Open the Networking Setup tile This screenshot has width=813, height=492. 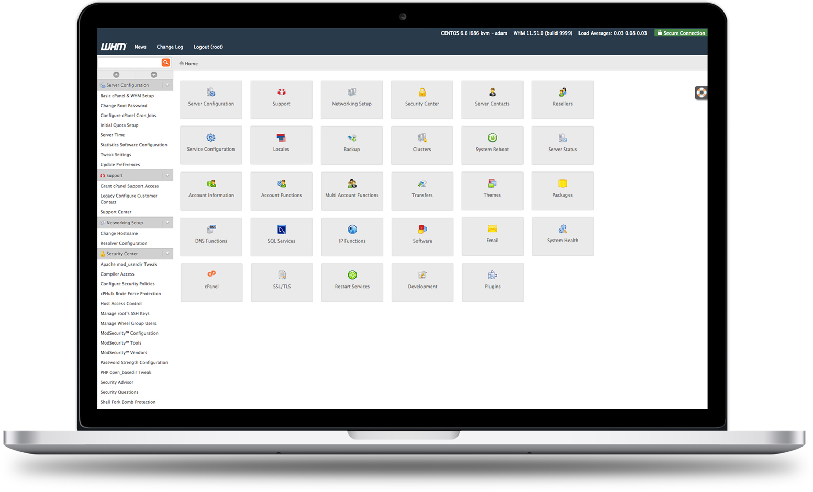coord(352,99)
